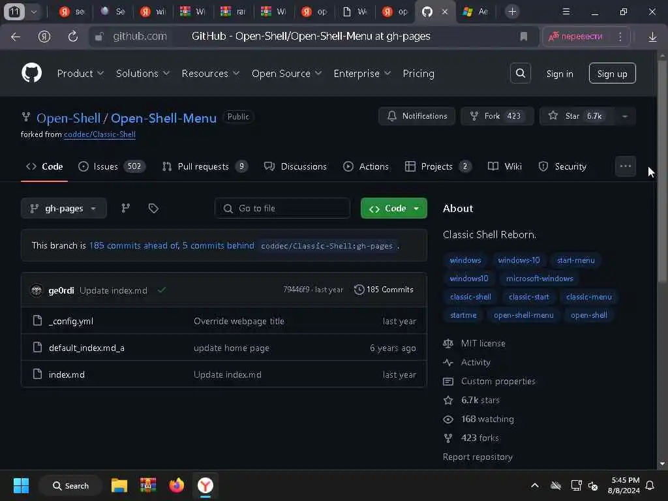Reload the page

73,37
